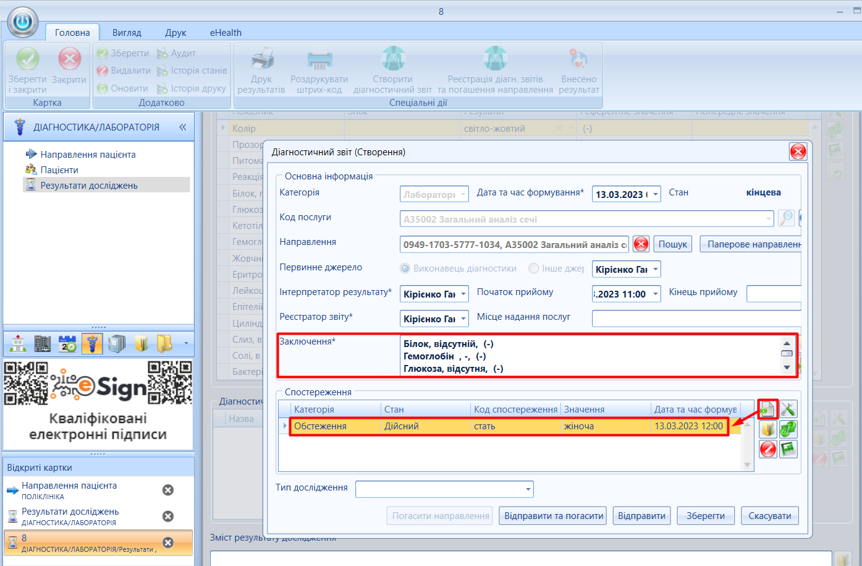Close the 'Діагностичний звіт' dialog

tap(798, 152)
